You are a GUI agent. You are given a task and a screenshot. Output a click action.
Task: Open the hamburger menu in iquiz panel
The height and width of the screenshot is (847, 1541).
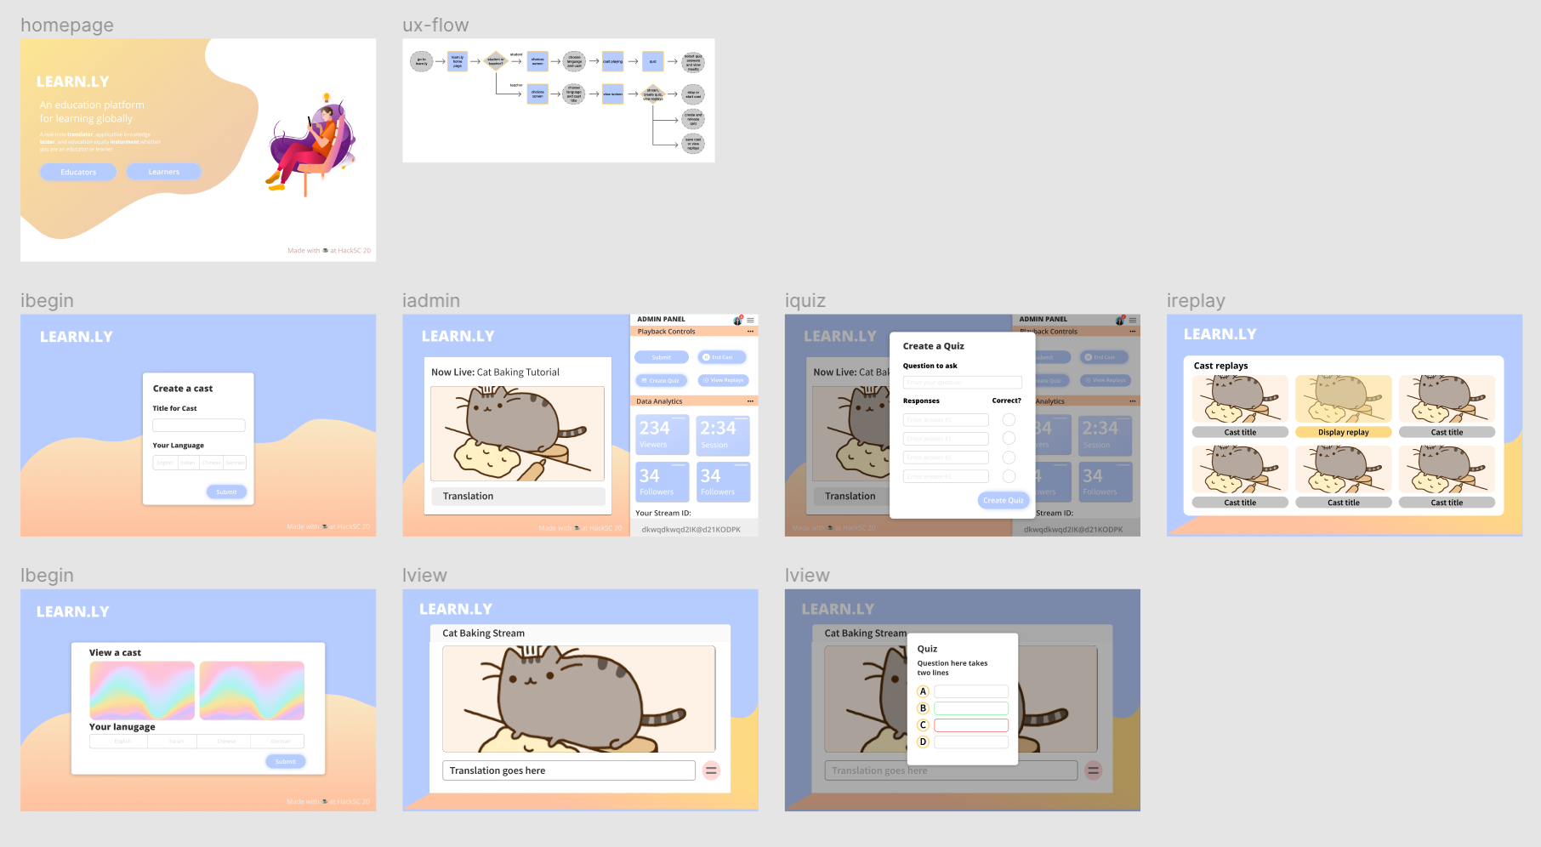pyautogui.click(x=1133, y=321)
